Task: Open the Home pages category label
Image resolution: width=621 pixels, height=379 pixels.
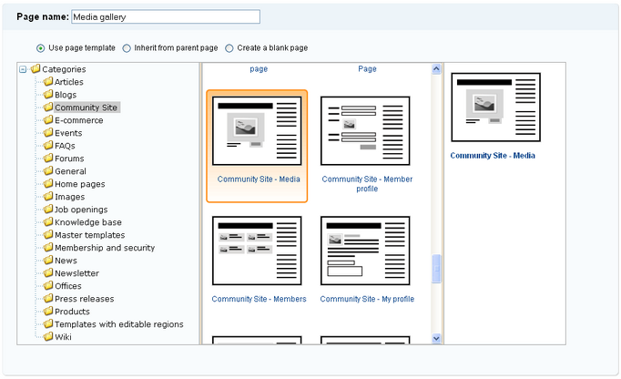Action: pyautogui.click(x=80, y=184)
